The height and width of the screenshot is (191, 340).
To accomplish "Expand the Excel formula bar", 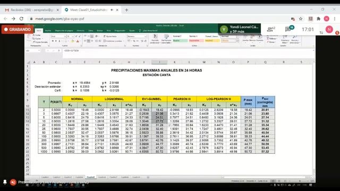I will point(313,50).
